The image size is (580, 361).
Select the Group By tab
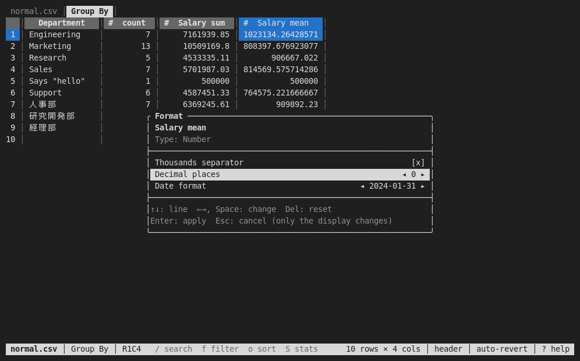[90, 11]
